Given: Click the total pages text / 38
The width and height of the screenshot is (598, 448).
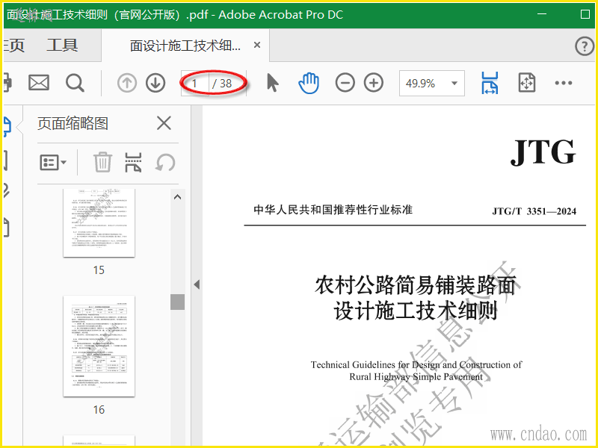Looking at the screenshot, I should point(222,83).
